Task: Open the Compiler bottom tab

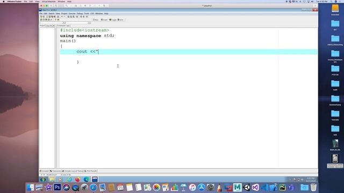Action: tap(44, 171)
